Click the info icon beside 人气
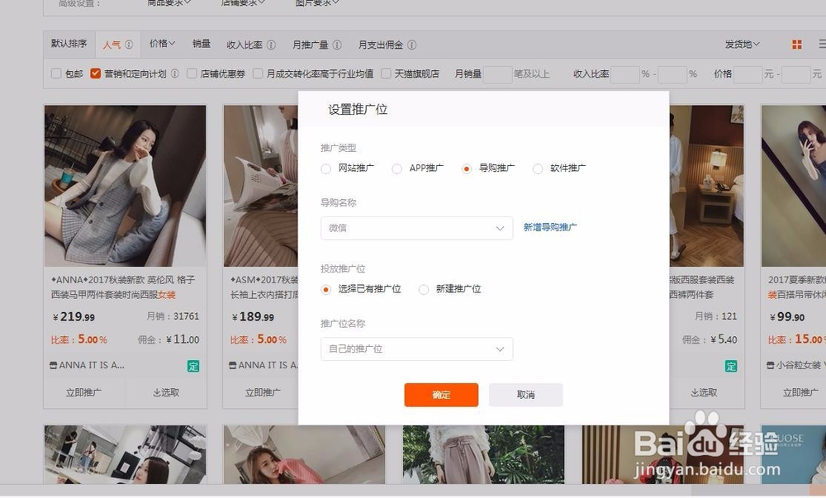 point(128,44)
